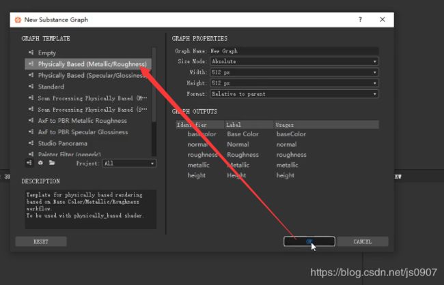Click the template description text box
This screenshot has height=285, width=444.
click(x=91, y=209)
